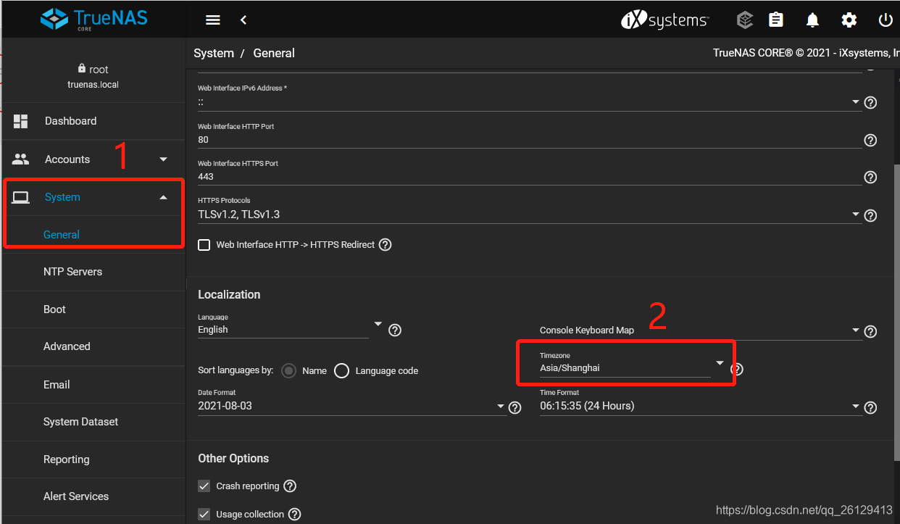Screen dimensions: 900x524
Task: Toggle the hamburger side menu button
Action: [212, 20]
